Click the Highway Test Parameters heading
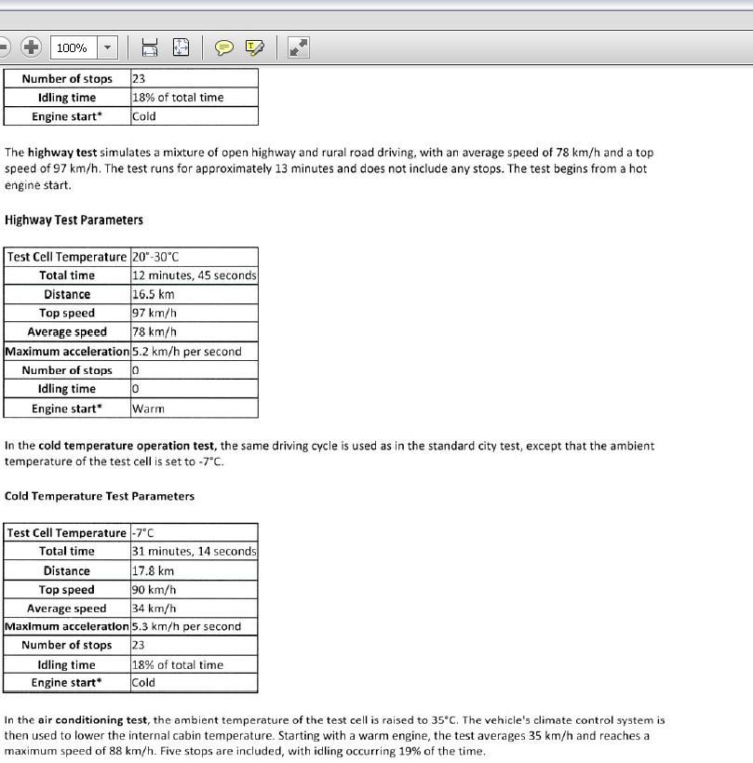This screenshot has height=763, width=753. (74, 221)
